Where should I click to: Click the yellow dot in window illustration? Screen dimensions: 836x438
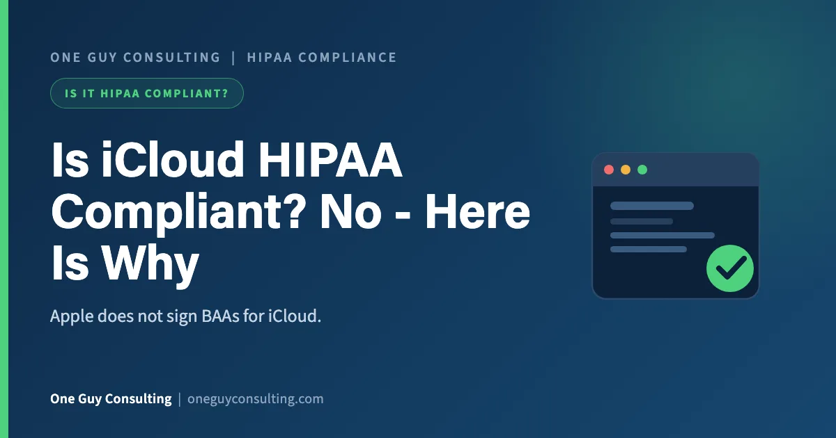[626, 170]
